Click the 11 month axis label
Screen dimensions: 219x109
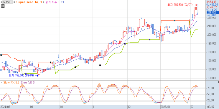click(94, 107)
